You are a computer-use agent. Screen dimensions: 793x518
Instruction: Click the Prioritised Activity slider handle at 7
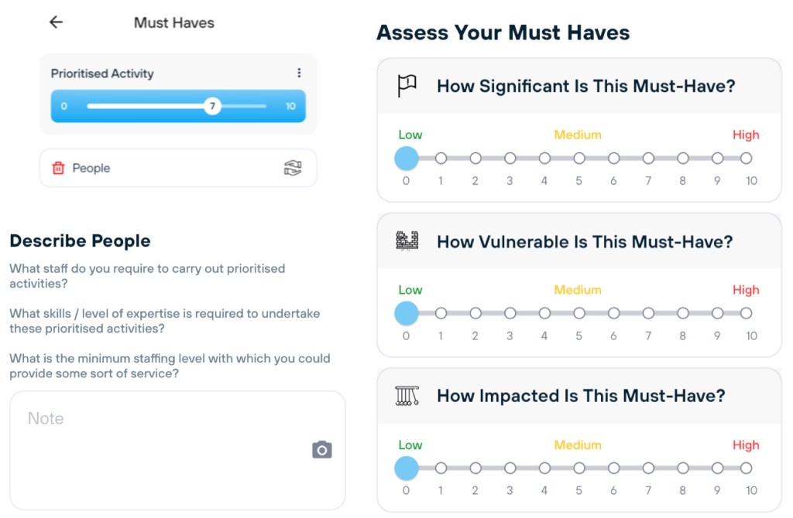212,106
